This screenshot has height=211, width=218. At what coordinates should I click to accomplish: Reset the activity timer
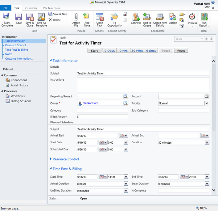pyautogui.click(x=181, y=51)
